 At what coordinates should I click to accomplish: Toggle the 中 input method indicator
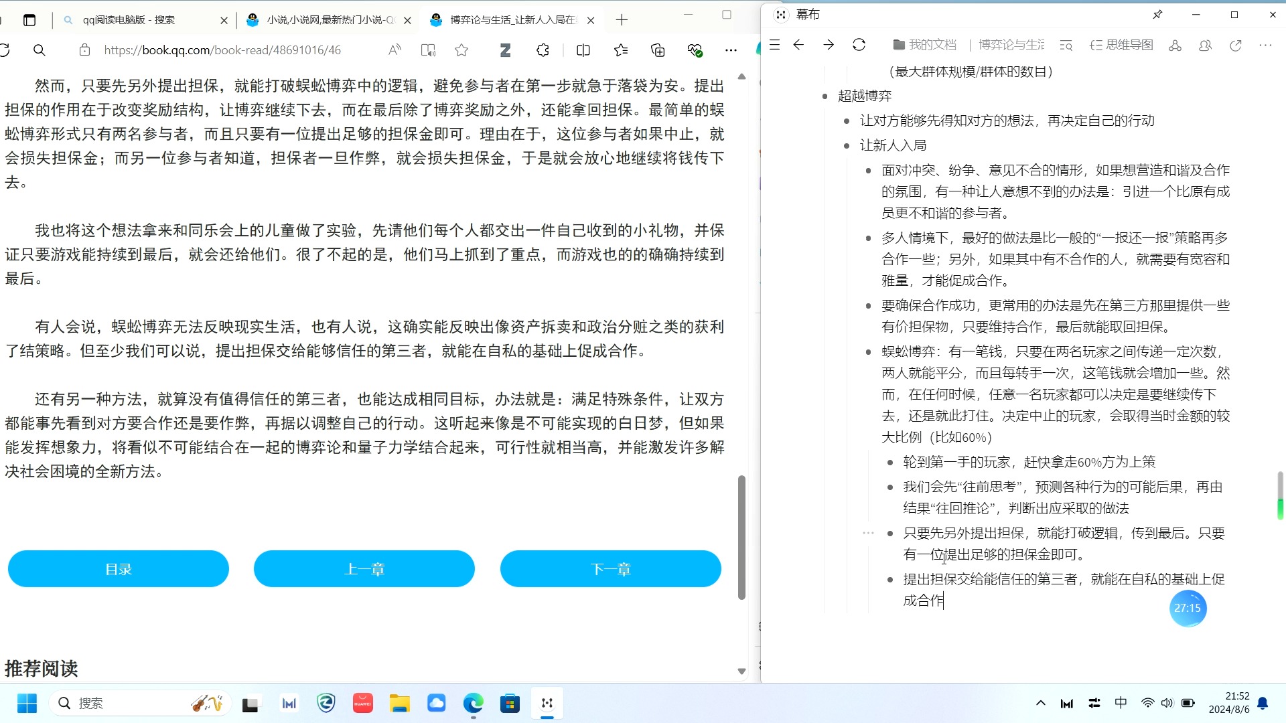[x=1121, y=703]
